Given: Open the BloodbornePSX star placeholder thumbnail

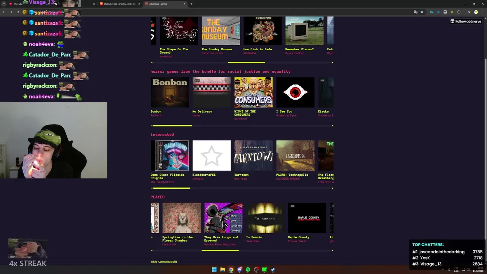Looking at the screenshot, I should tap(212, 156).
